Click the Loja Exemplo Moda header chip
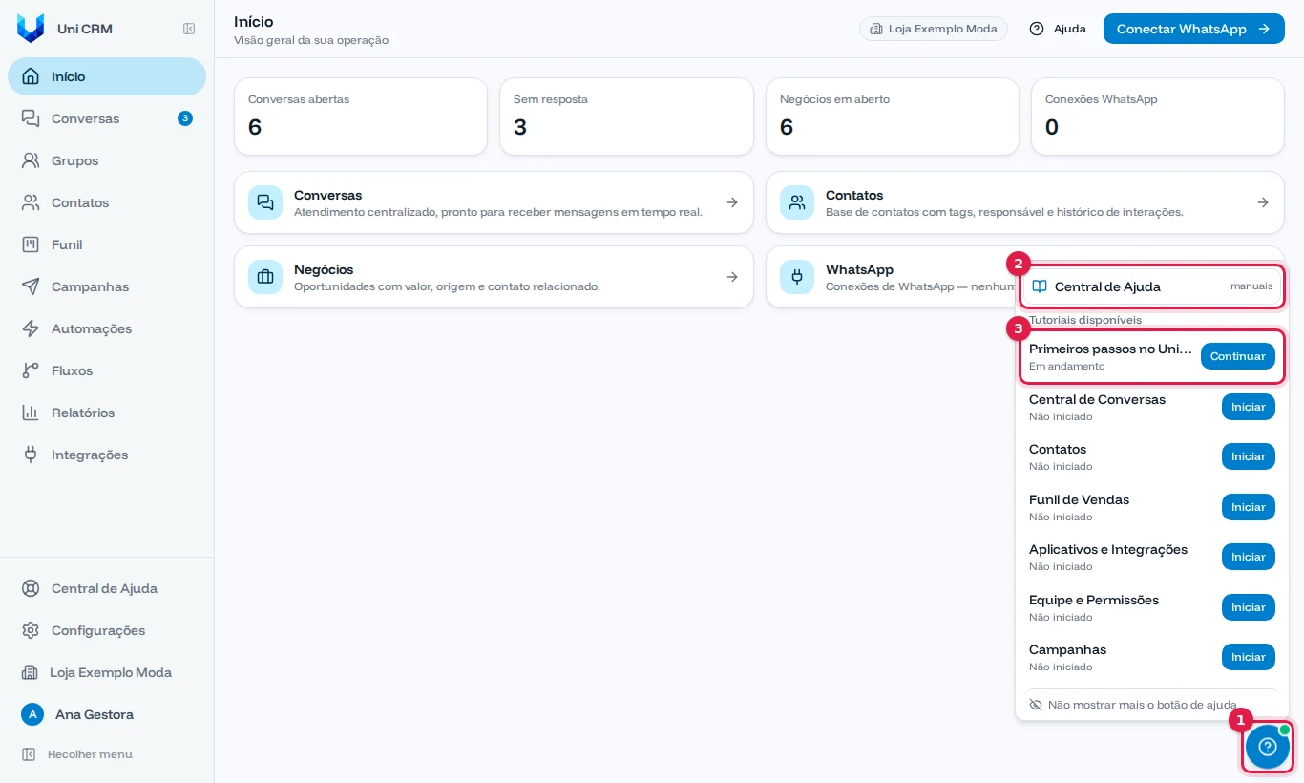The height and width of the screenshot is (783, 1304). click(x=934, y=29)
